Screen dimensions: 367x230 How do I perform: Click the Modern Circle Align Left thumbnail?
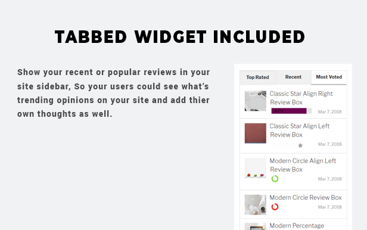click(256, 168)
